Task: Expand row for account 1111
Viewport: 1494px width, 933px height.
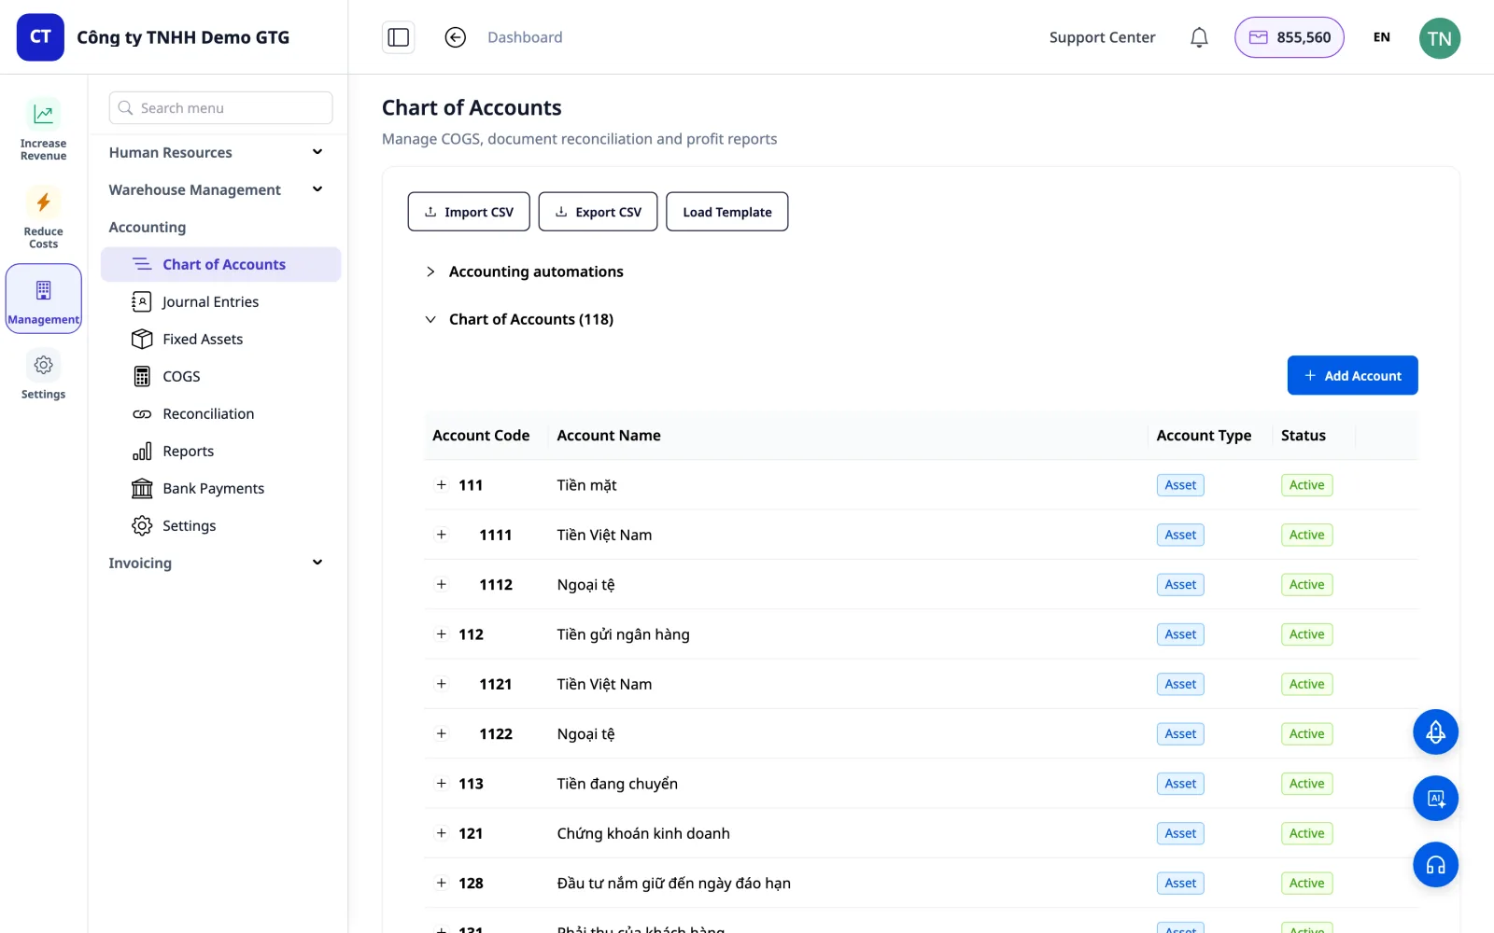Action: pos(442,535)
